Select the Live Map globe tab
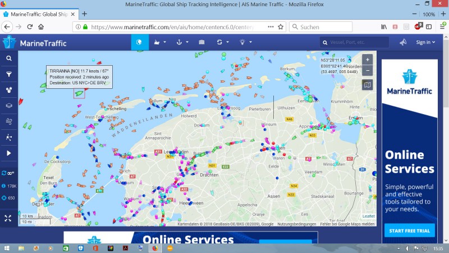The width and height of the screenshot is (449, 253). click(140, 42)
